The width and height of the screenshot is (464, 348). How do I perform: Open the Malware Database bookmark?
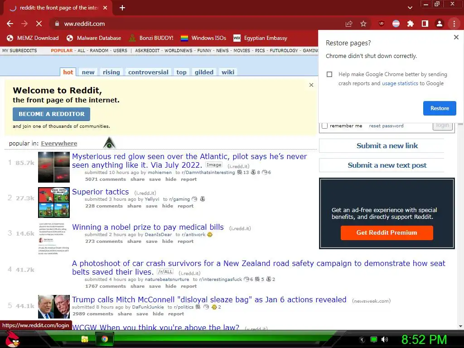point(94,38)
